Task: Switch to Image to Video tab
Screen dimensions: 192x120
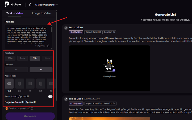Action: (41, 13)
